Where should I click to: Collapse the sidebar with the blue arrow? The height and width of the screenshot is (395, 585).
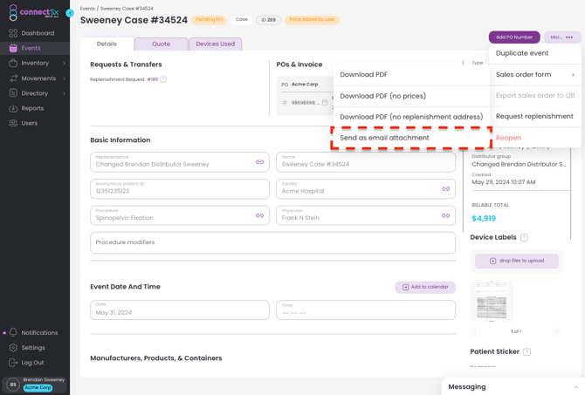click(x=70, y=13)
